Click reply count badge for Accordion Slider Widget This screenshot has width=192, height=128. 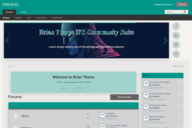coord(180,82)
